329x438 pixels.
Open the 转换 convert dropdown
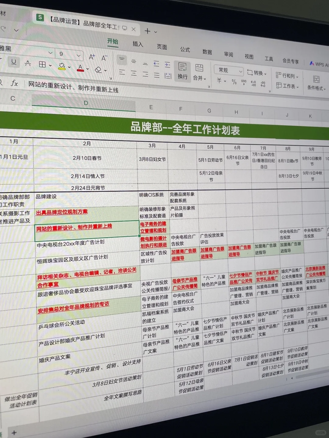pos(257,73)
